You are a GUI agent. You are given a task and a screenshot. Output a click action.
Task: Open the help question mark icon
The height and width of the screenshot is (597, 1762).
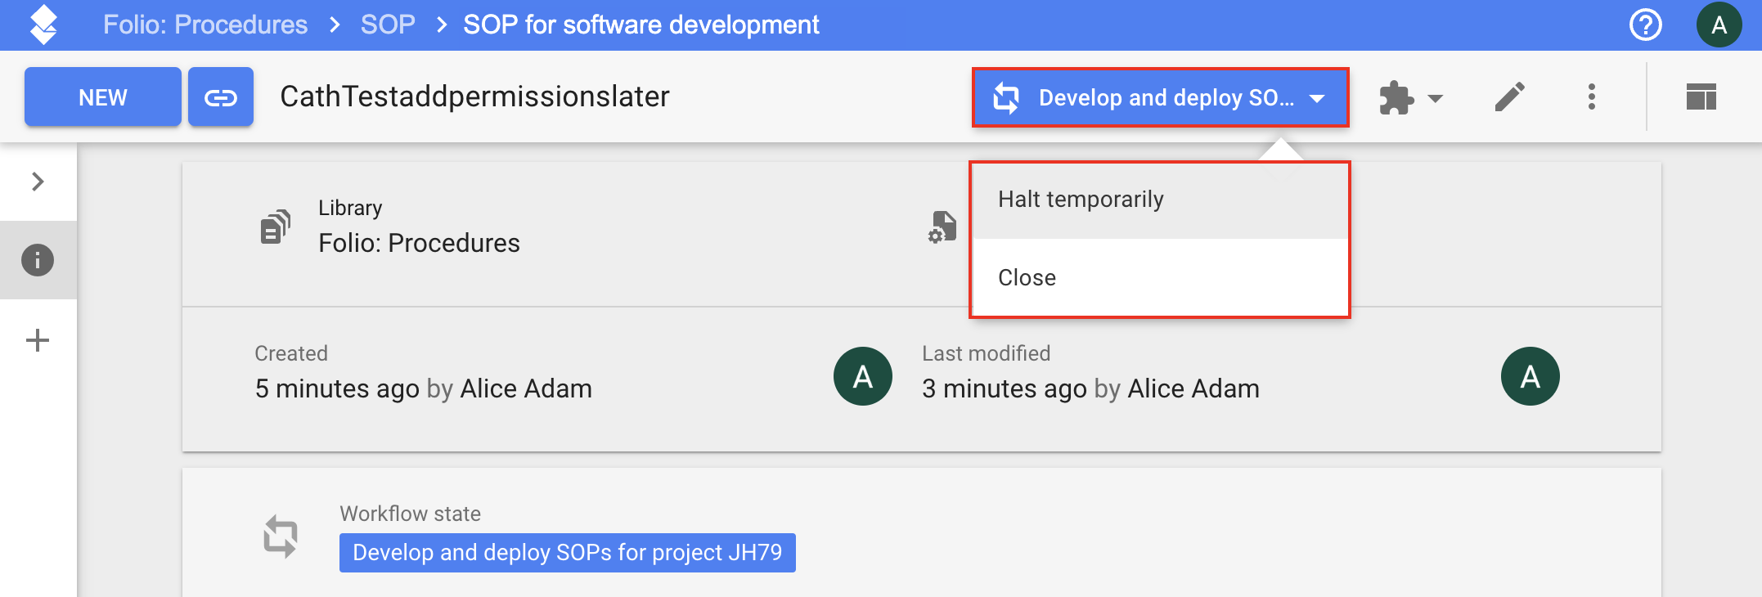[x=1645, y=25]
